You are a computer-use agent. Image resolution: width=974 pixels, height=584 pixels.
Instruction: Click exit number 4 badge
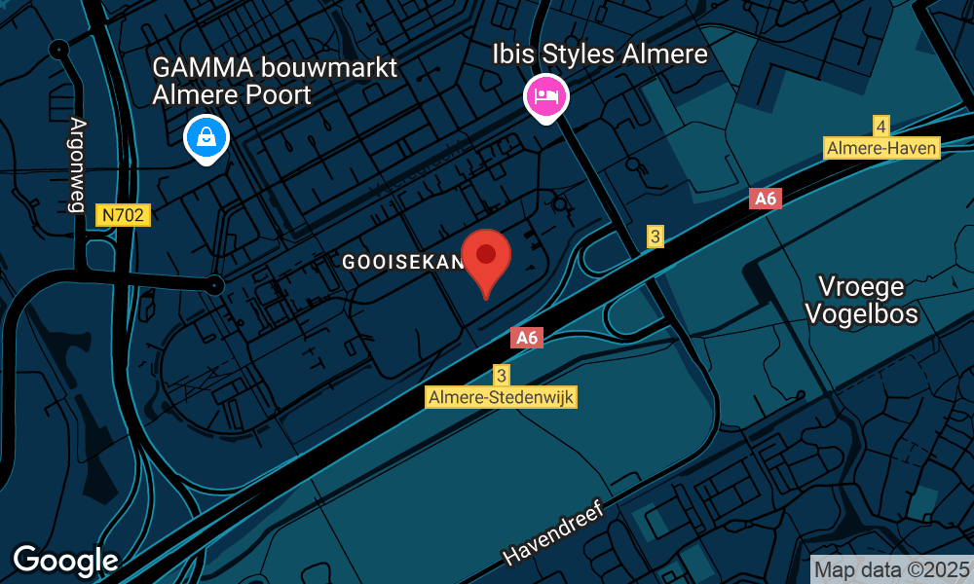tap(880, 126)
